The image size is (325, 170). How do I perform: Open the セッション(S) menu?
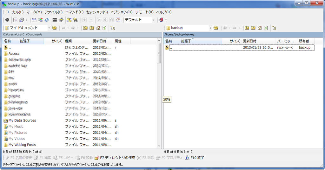pyautogui.click(x=97, y=12)
